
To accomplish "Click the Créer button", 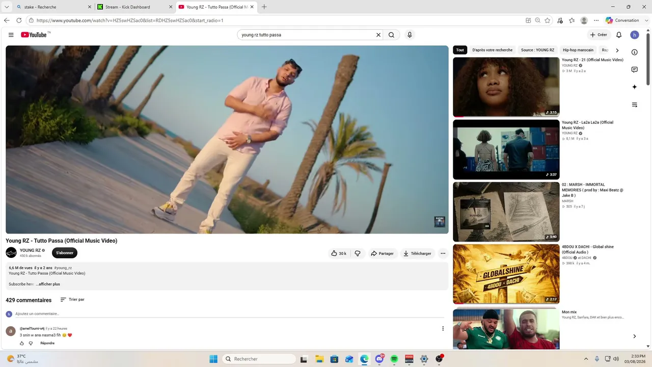I will click(x=599, y=35).
